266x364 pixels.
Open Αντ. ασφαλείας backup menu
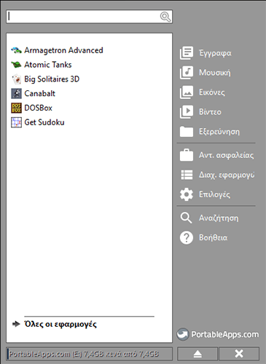(x=227, y=155)
